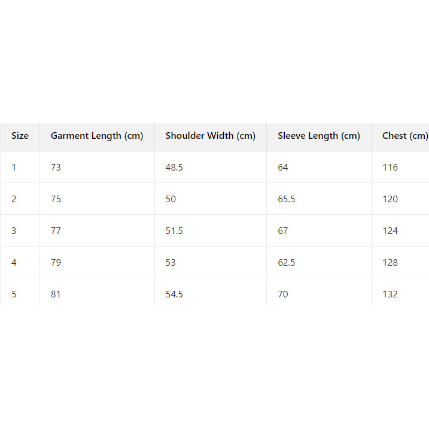The width and height of the screenshot is (429, 429).
Task: Select the size 1 row cell
Action: (x=14, y=168)
